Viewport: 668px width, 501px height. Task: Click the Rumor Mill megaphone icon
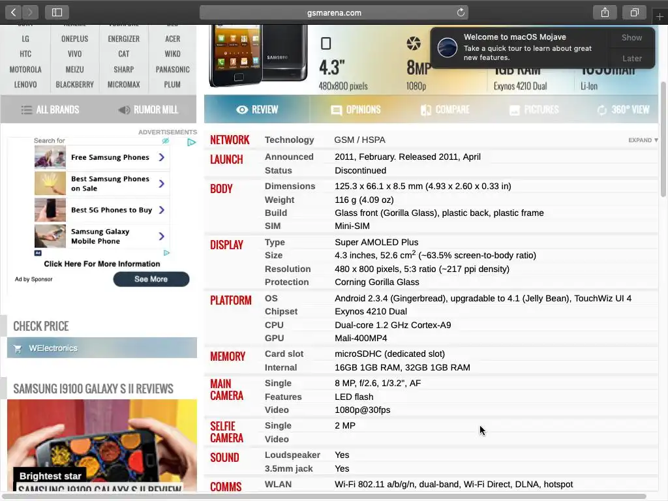[x=124, y=110]
